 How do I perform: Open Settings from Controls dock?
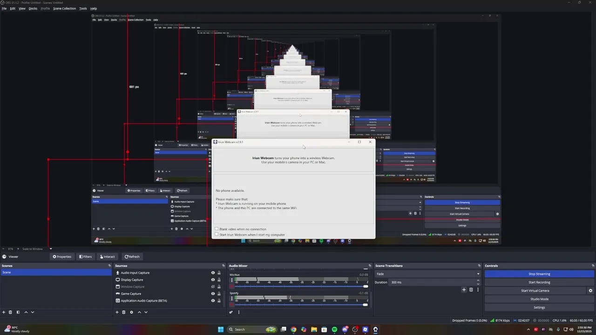coord(539,308)
